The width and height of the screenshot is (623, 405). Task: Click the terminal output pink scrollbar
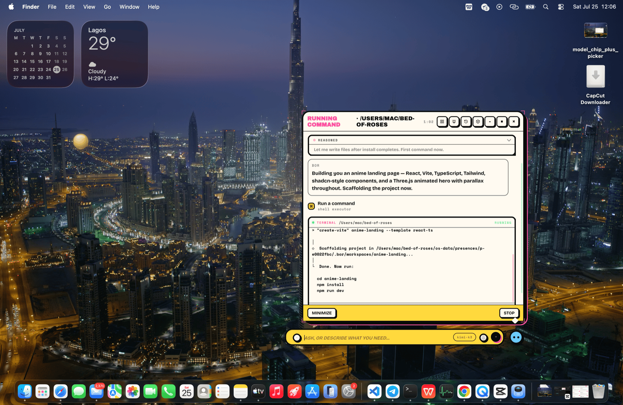tap(513, 278)
